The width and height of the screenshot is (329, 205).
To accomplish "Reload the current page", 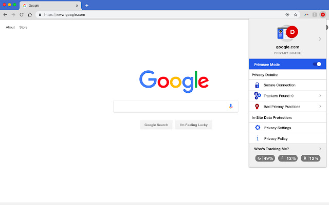I will click(22, 15).
